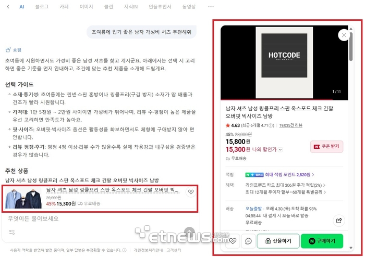Switch to the 카페 tab
This screenshot has height=258, width=365.
click(64, 7)
